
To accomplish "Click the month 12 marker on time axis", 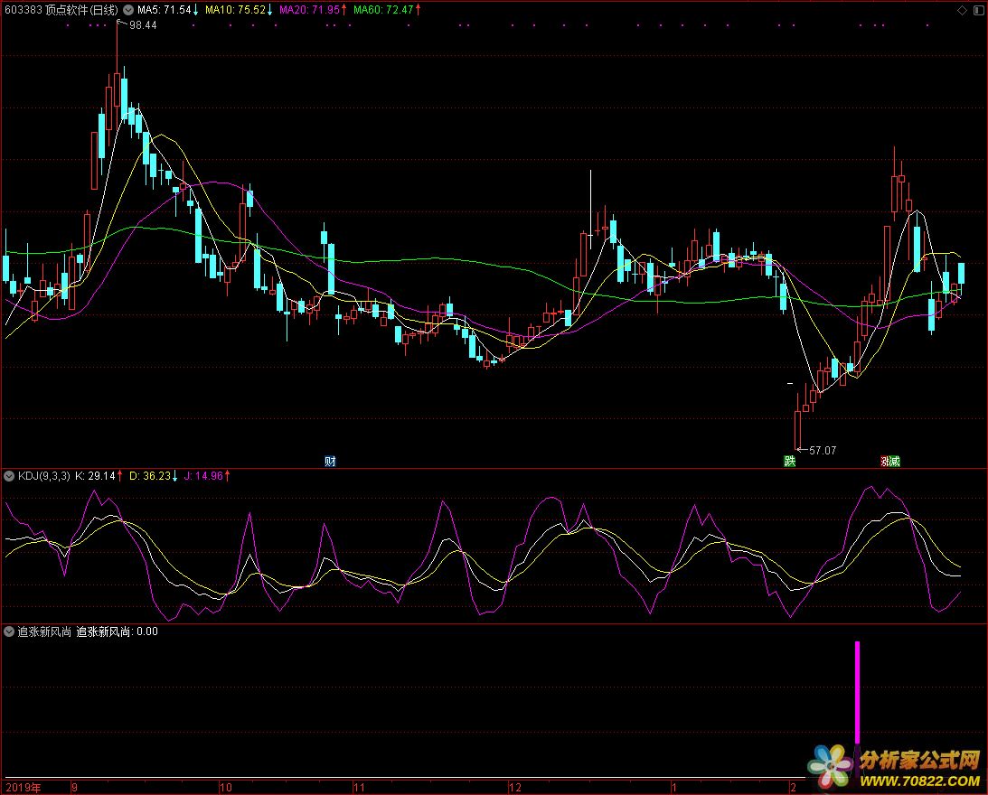I will (516, 787).
